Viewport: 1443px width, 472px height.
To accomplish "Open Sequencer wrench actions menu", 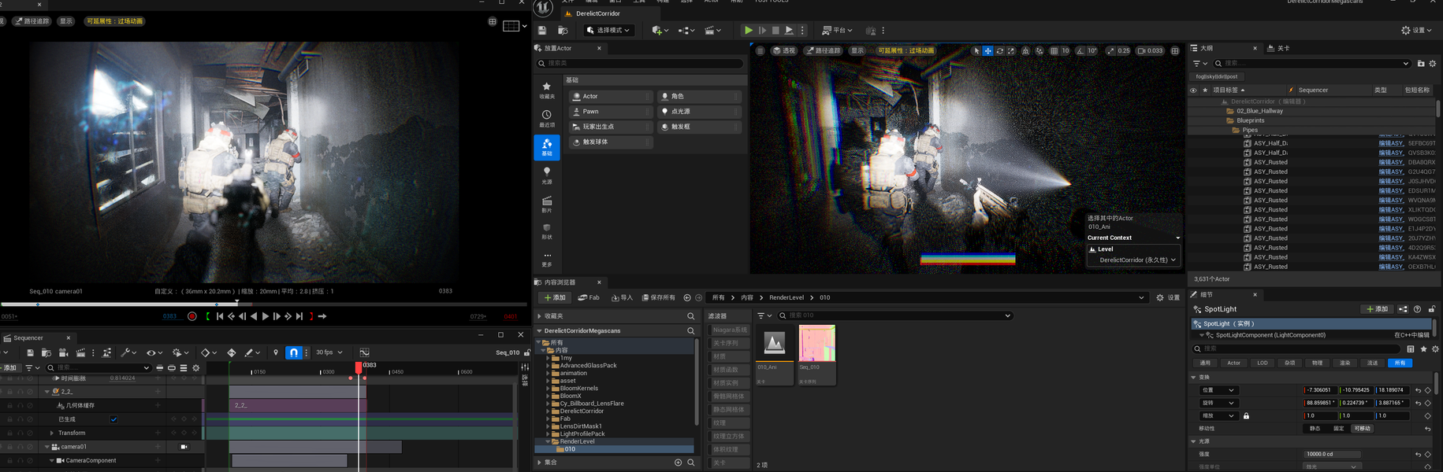I will pos(128,352).
